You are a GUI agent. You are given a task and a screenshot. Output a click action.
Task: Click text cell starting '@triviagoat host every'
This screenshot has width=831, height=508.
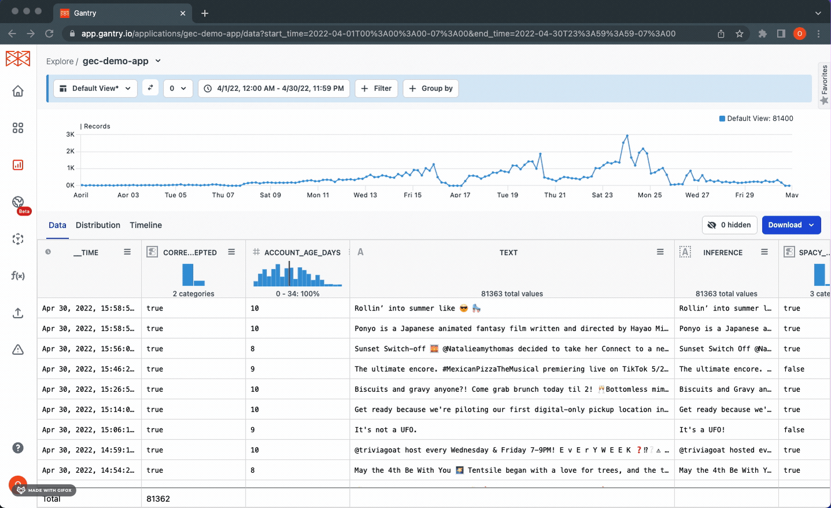511,450
